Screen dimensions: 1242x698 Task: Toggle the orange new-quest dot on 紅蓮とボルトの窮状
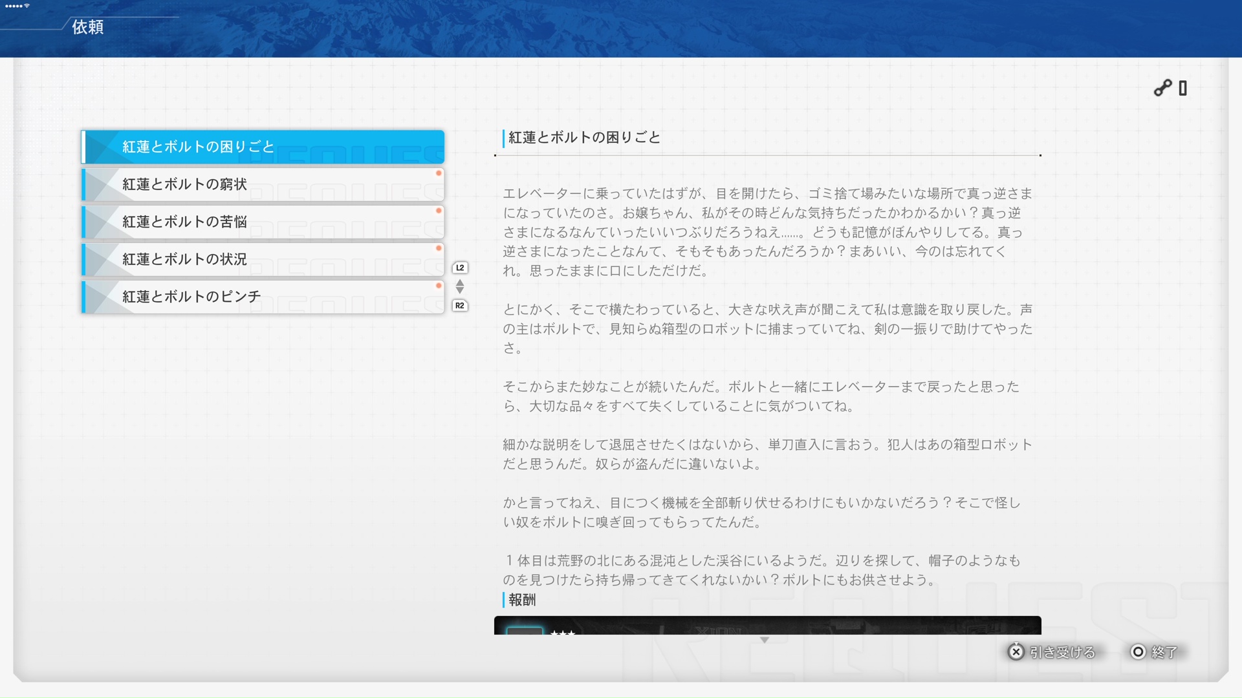[x=439, y=173]
